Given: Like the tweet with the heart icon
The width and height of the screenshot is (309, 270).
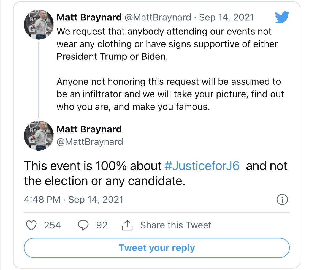Looking at the screenshot, I should point(31,225).
